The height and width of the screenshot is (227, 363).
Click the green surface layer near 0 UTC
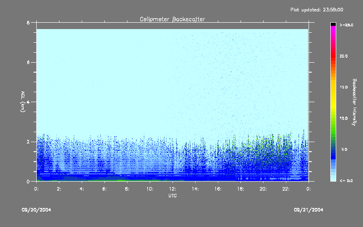pos(39,180)
